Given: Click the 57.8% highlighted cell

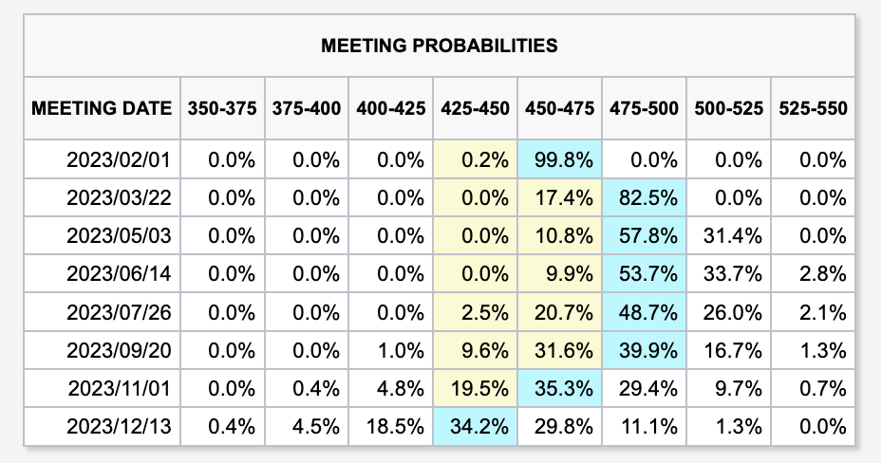Looking at the screenshot, I should click(644, 236).
